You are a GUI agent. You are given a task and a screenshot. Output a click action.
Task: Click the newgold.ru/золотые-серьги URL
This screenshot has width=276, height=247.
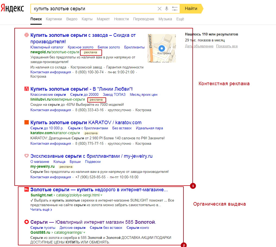click(55, 52)
